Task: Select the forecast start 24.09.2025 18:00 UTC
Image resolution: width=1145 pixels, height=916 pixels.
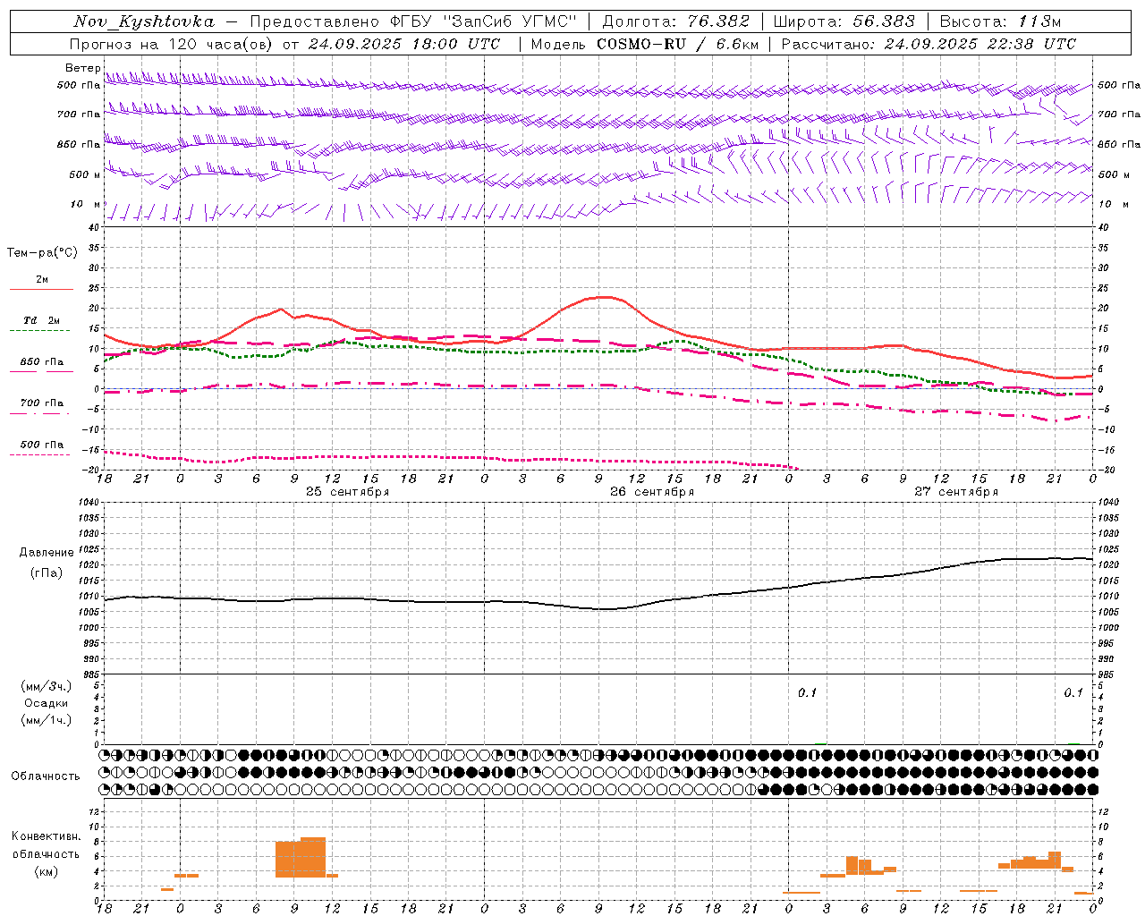Action: [403, 44]
